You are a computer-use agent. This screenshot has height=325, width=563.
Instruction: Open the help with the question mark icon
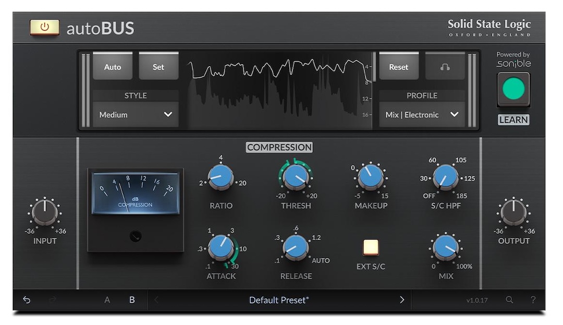(x=533, y=300)
